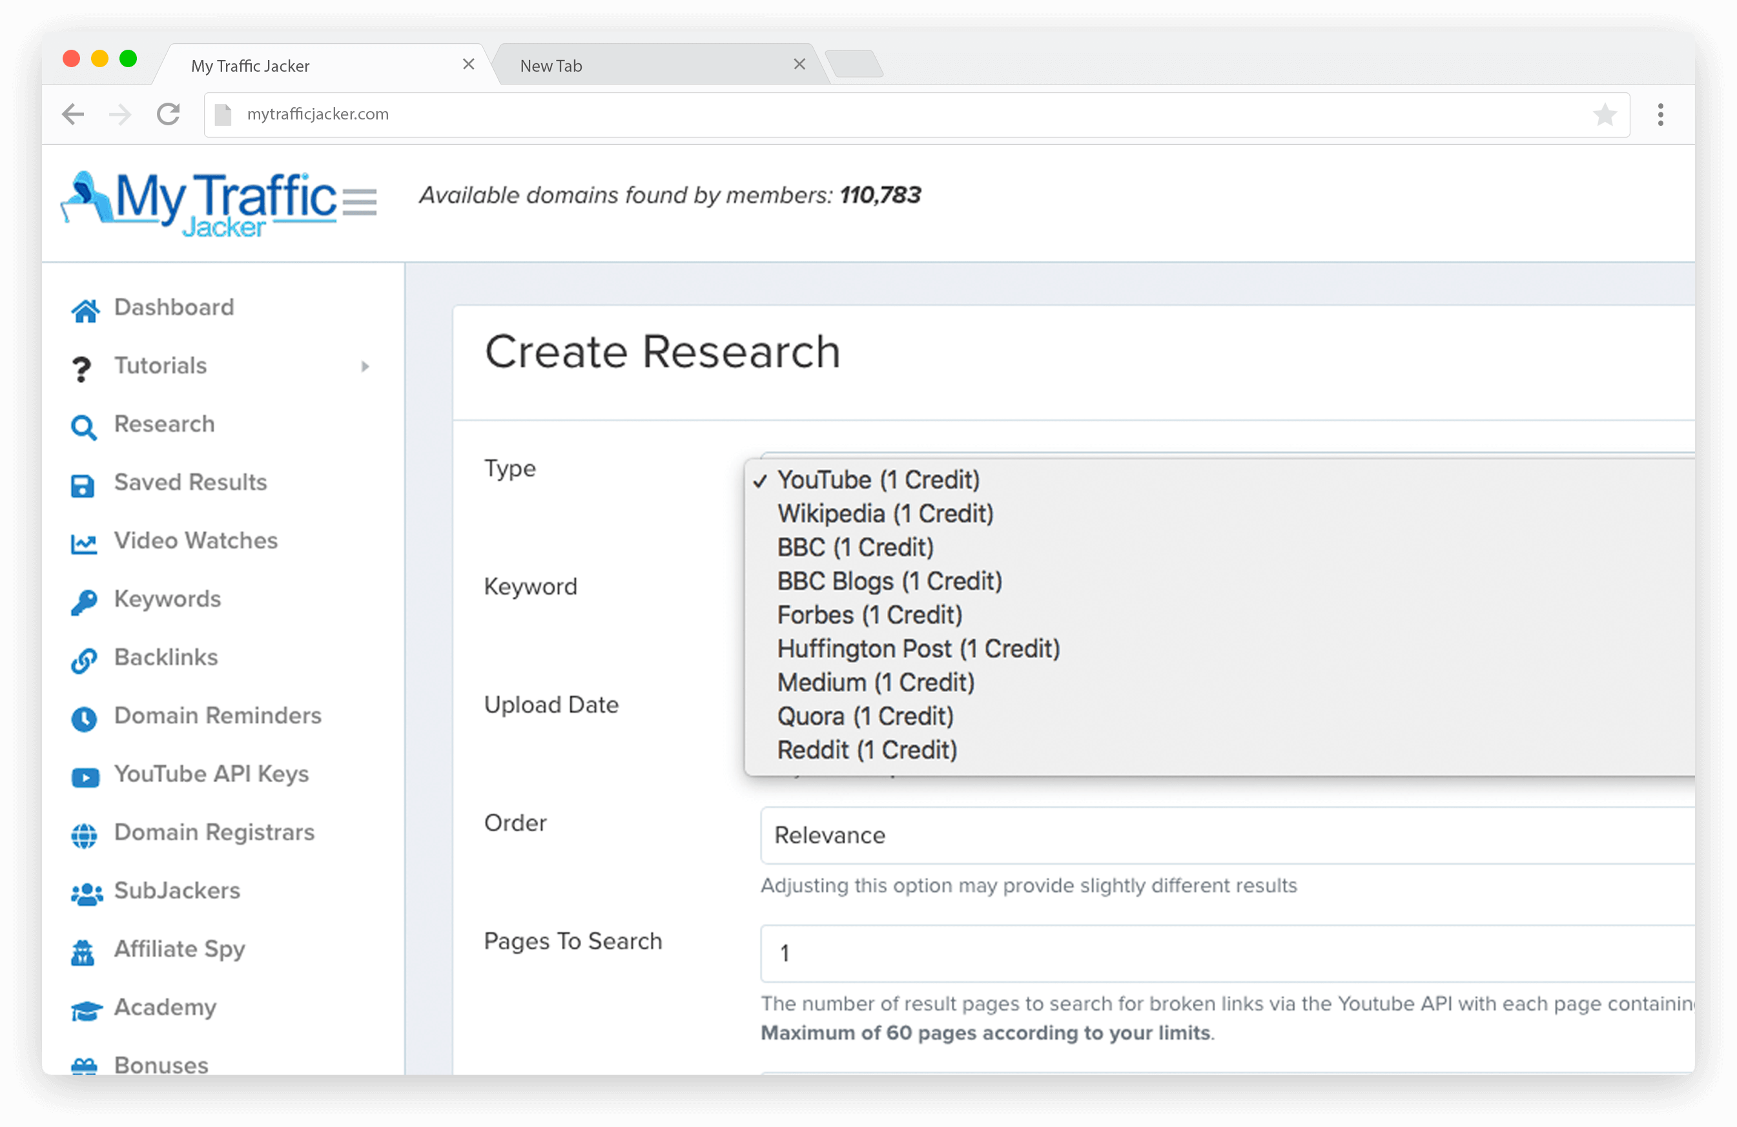1737x1127 pixels.
Task: Click the Tutorials sidebar label
Action: [161, 366]
